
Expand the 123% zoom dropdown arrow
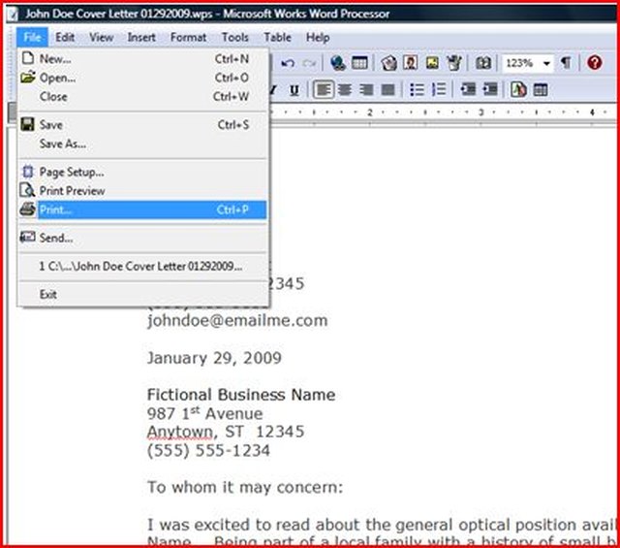click(x=546, y=63)
